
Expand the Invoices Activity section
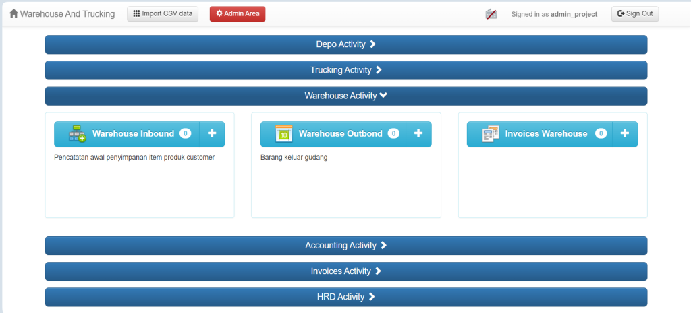pyautogui.click(x=346, y=271)
